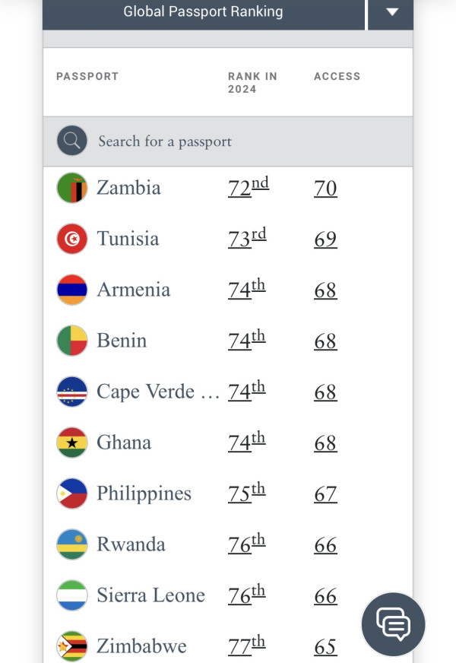The image size is (456, 663).
Task: Sort by Rank in 2024 header
Action: tap(252, 82)
